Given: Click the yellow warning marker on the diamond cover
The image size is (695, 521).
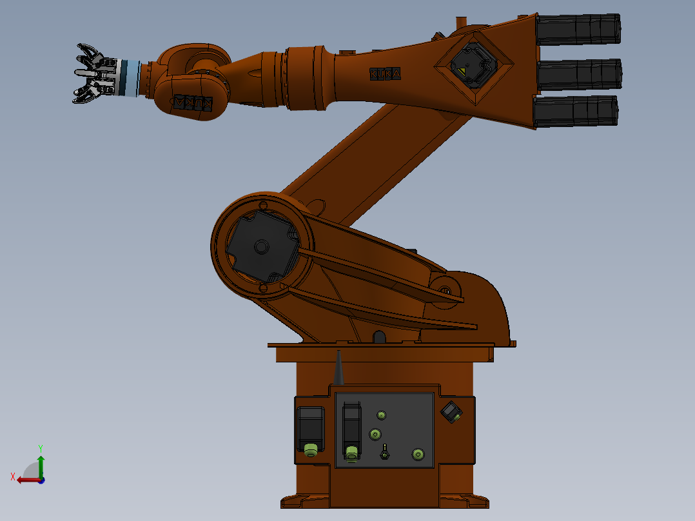Looking at the screenshot, I should tap(462, 71).
